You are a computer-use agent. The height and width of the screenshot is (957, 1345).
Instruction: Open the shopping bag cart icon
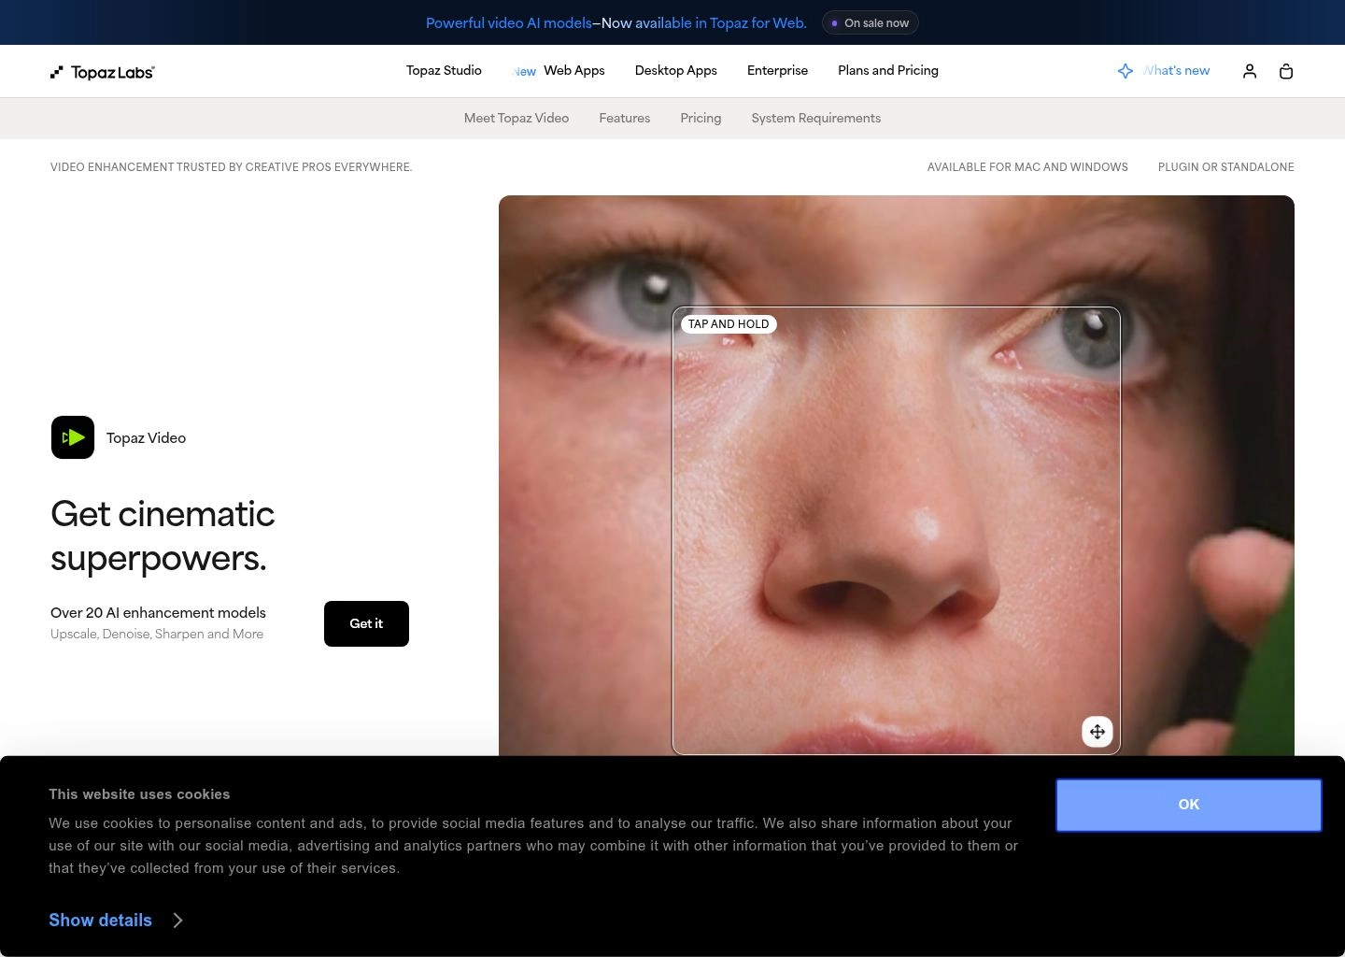1286,71
